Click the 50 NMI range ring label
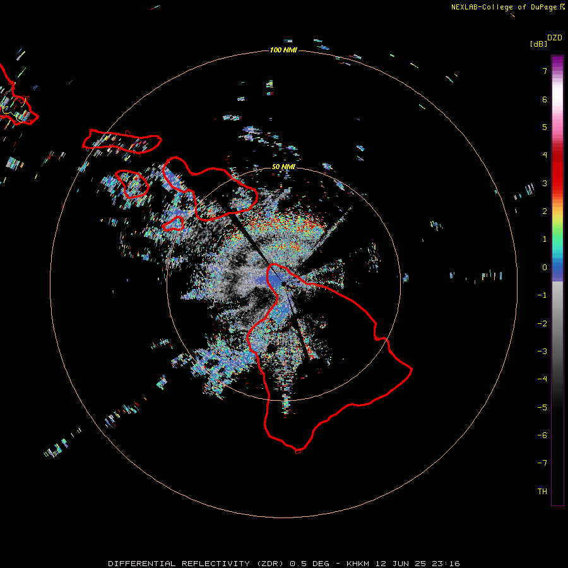The image size is (568, 568). click(283, 167)
